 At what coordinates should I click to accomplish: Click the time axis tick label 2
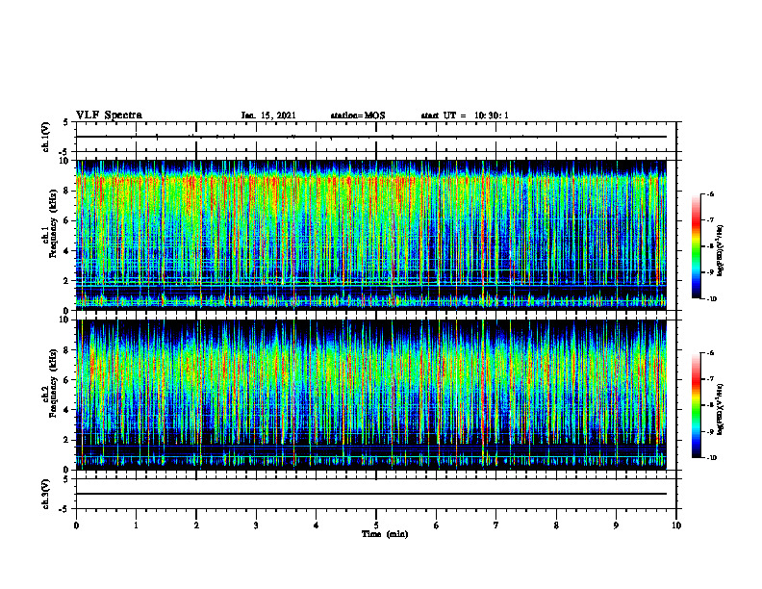click(x=196, y=525)
